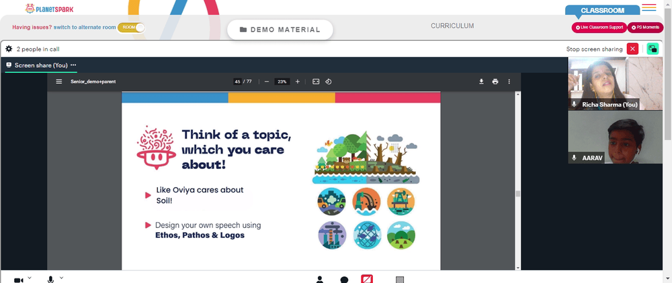Click the 23% zoom level field

(x=282, y=82)
